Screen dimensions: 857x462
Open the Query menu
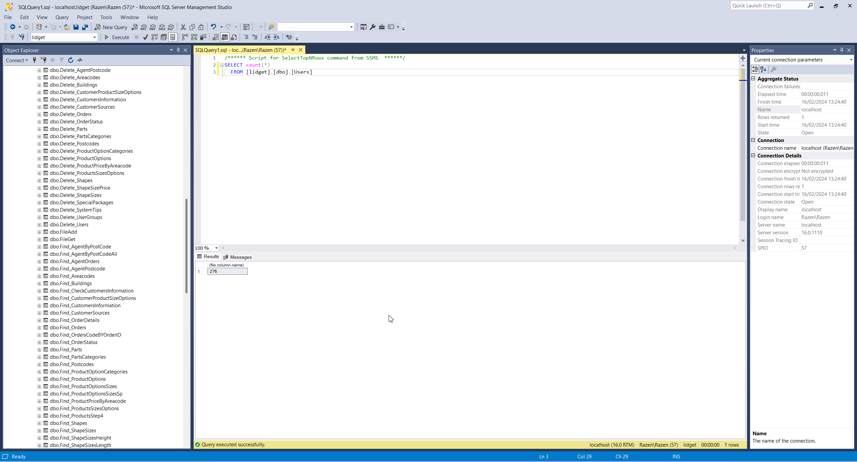62,17
